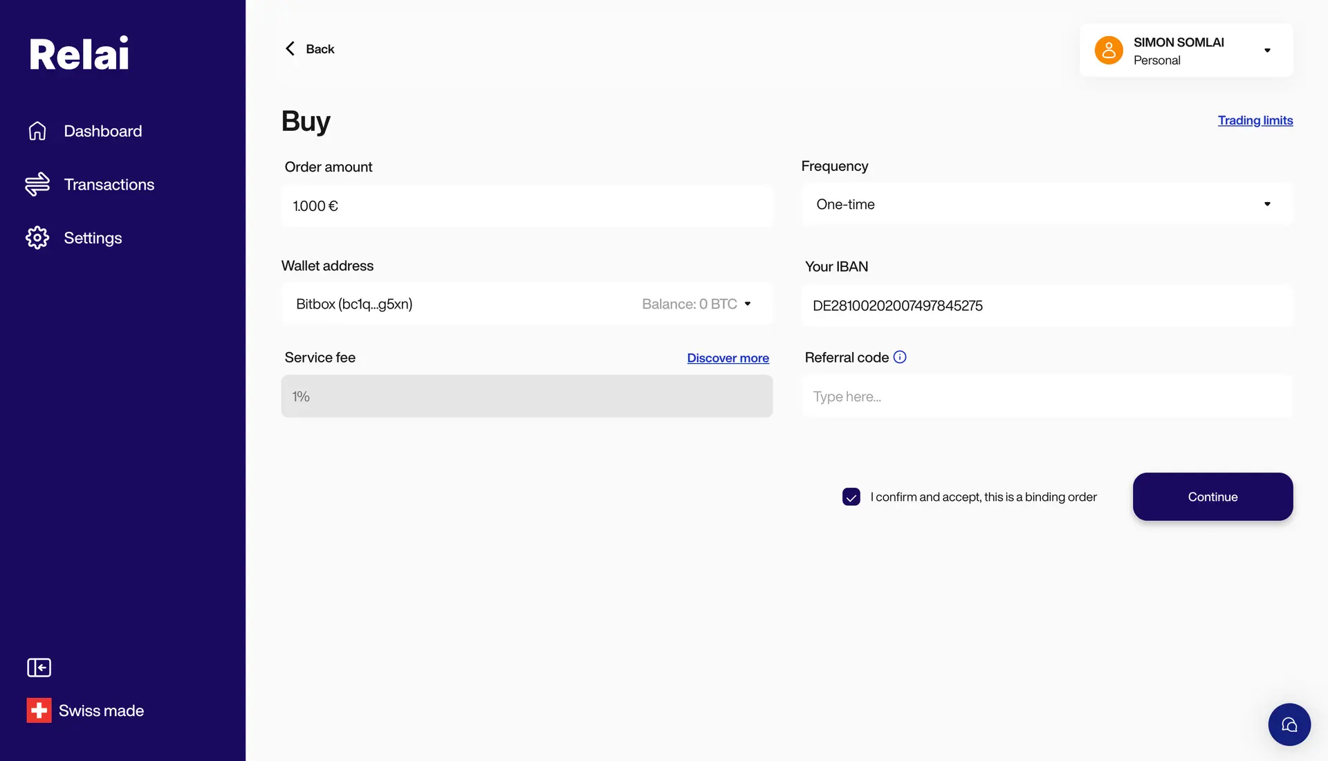Click the Referral code input field
Image resolution: width=1328 pixels, height=761 pixels.
[x=1046, y=396]
